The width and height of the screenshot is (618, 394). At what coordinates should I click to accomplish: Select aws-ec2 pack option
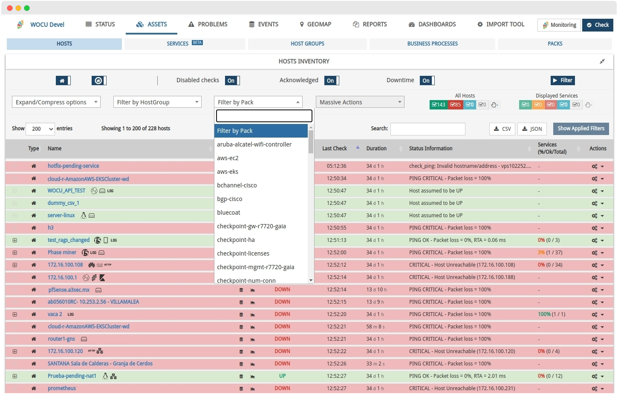pyautogui.click(x=261, y=158)
